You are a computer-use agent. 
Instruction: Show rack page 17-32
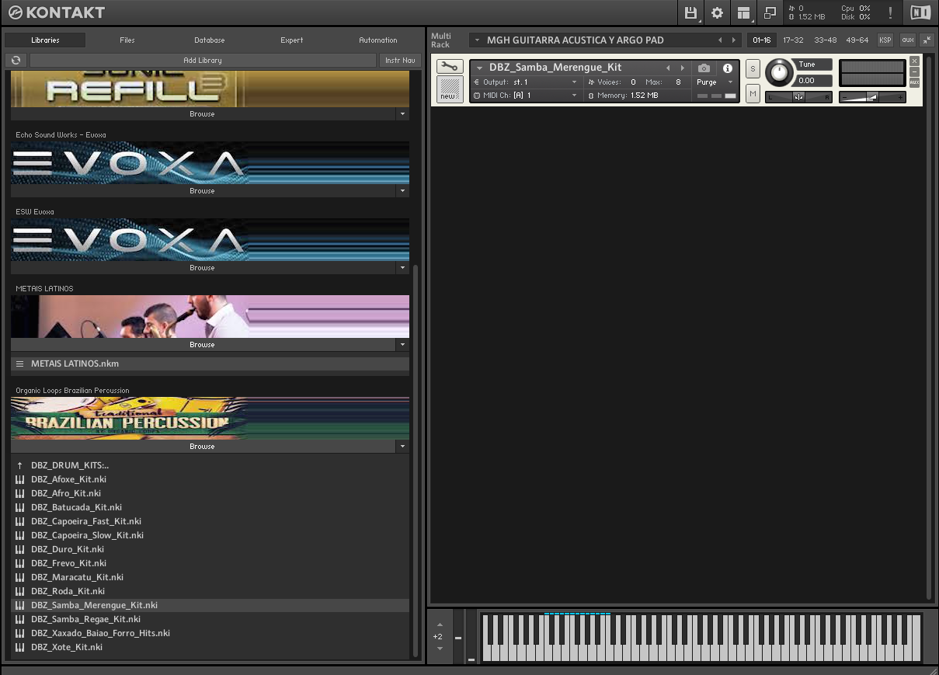[x=793, y=40]
